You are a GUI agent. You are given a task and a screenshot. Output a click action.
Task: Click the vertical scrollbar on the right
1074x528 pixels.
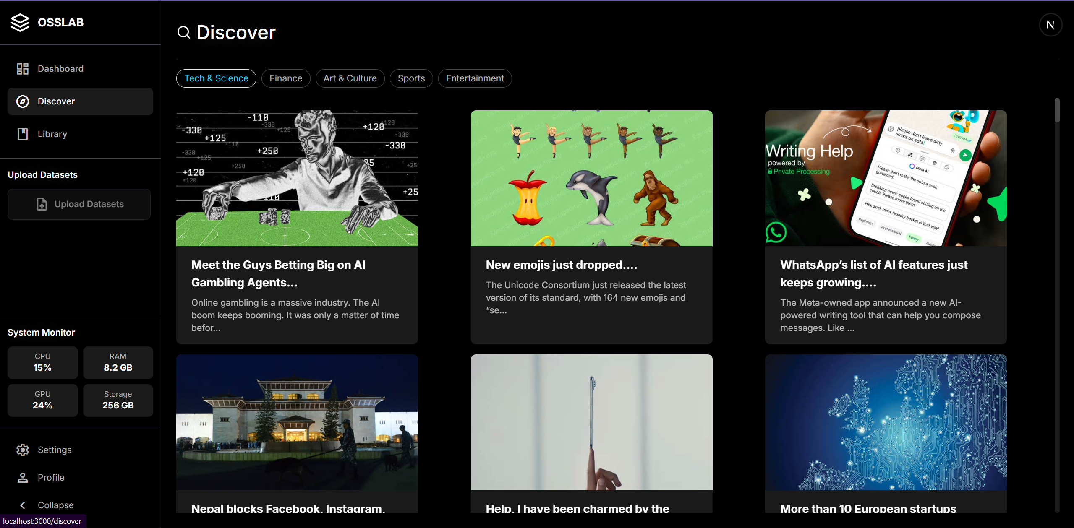point(1056,111)
